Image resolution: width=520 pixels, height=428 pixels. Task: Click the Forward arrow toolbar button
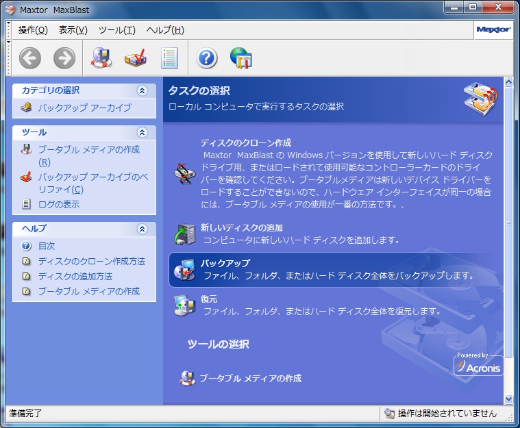[x=64, y=58]
